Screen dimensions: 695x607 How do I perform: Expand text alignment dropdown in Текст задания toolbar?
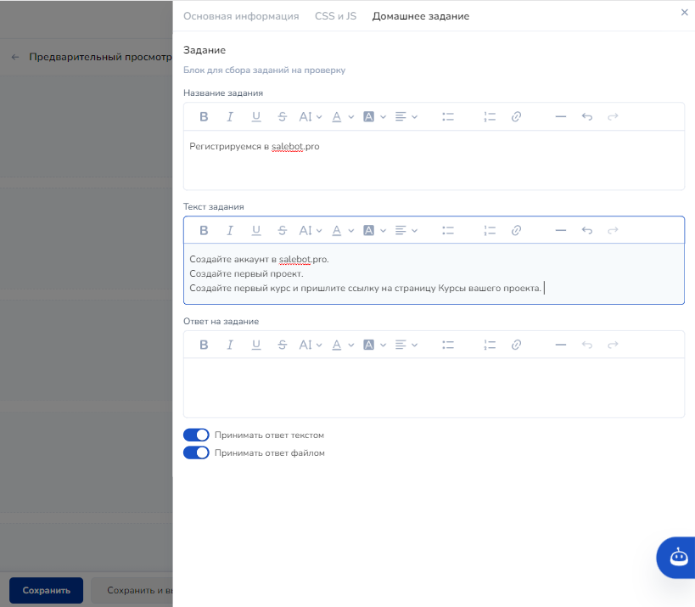pyautogui.click(x=406, y=230)
